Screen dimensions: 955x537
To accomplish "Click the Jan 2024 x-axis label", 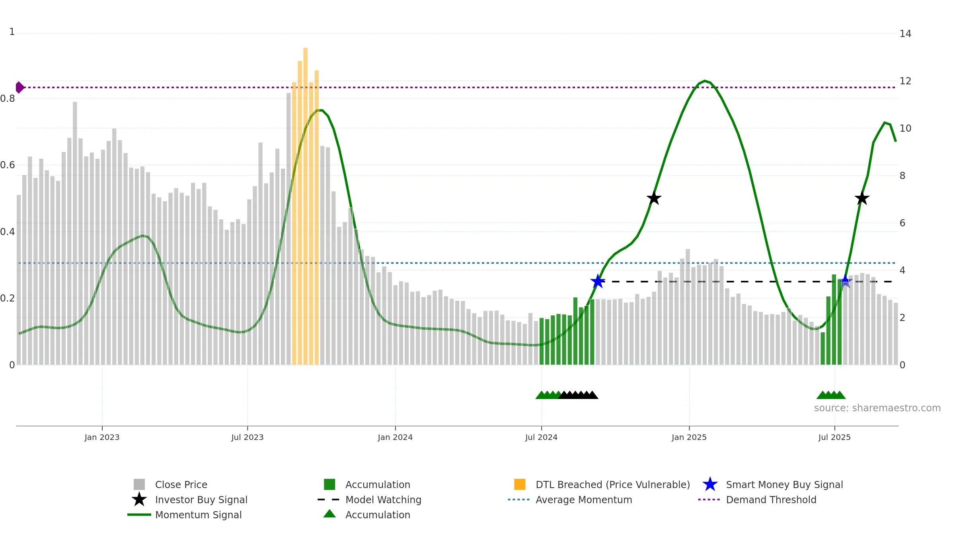I will pyautogui.click(x=395, y=438).
